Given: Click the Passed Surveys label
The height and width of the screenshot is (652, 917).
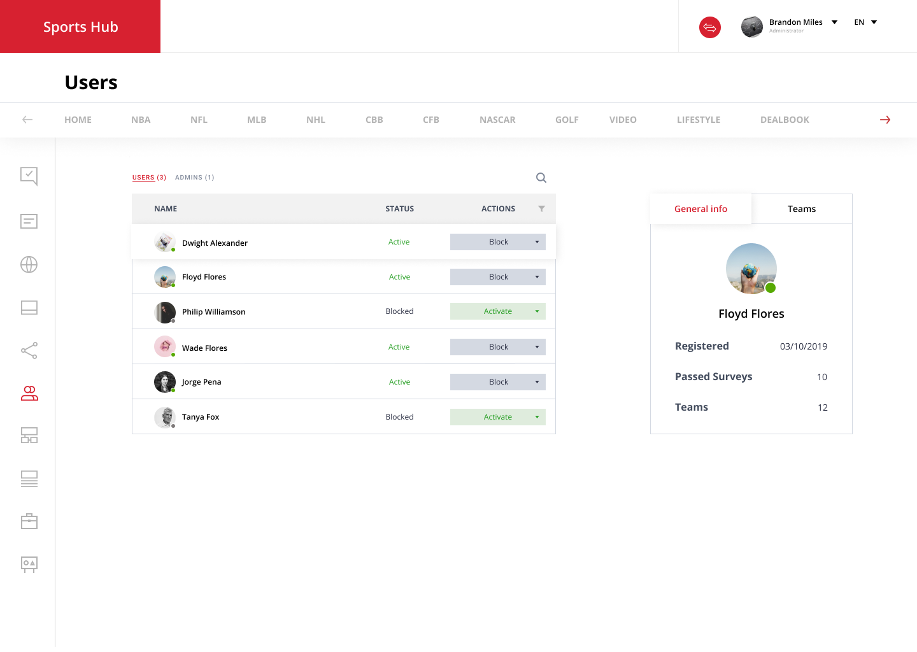Looking at the screenshot, I should click(713, 377).
